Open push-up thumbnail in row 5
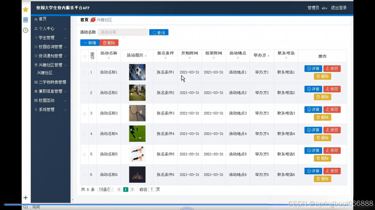Image resolution: width=375 pixels, height=210 pixels. (137, 154)
